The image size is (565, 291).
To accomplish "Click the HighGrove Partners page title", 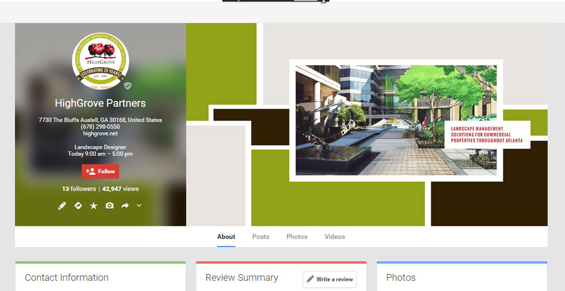I will point(100,103).
